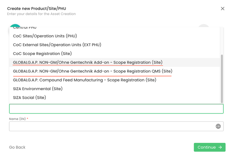The height and width of the screenshot is (159, 233).
Task: Click the Go Back link
Action: pyautogui.click(x=17, y=147)
